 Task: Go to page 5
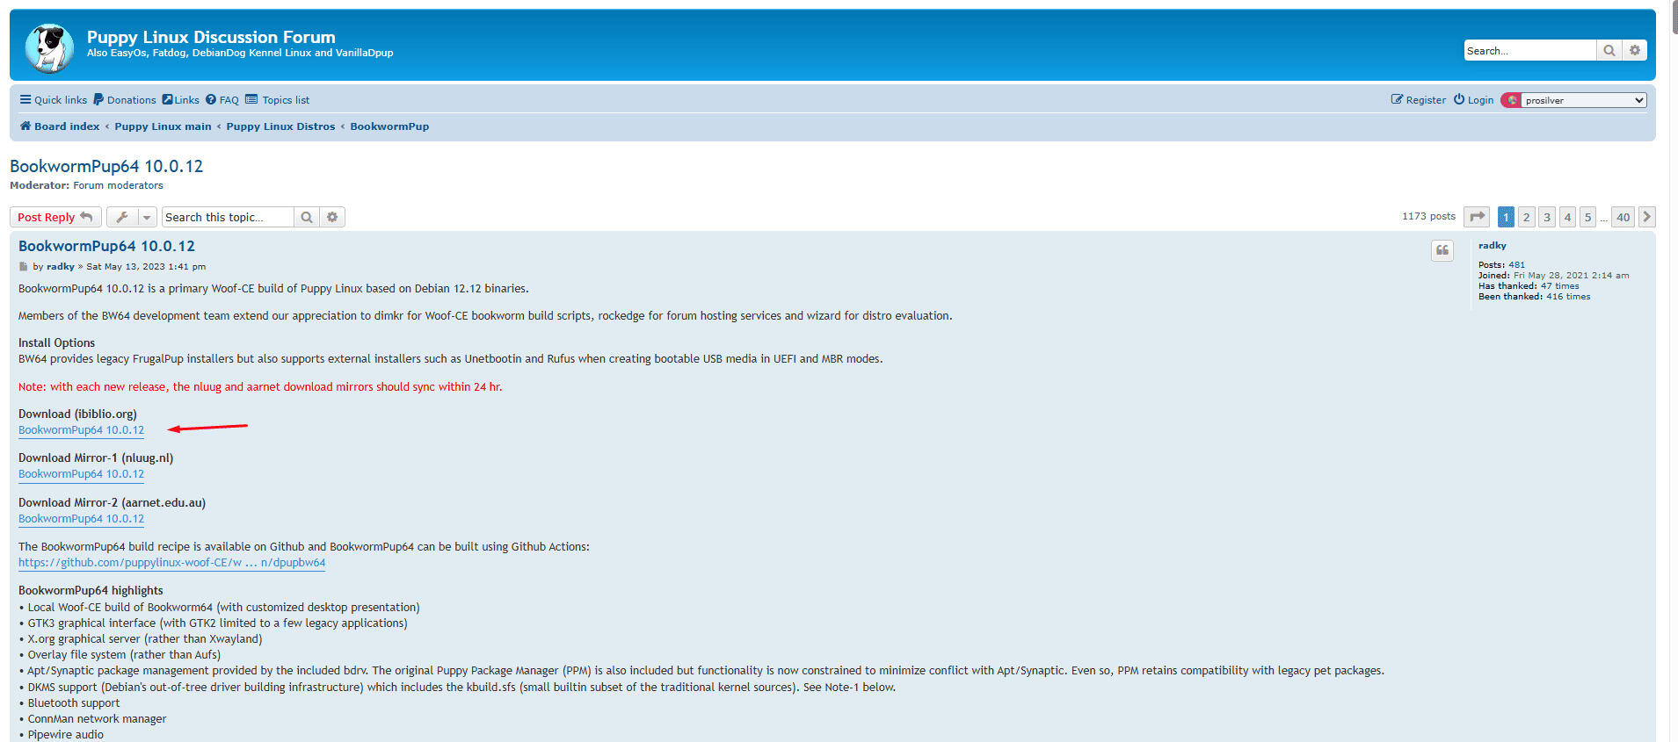tap(1587, 217)
